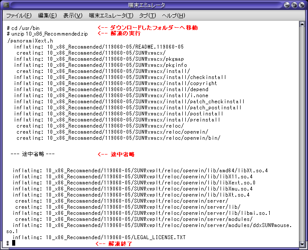
Task: Click the README.119060-05 inflating line
Action: click(x=99, y=47)
